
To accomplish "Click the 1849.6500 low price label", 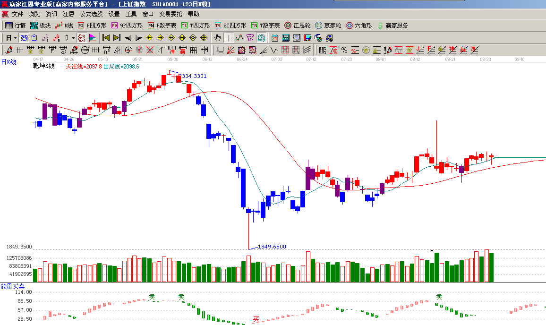I will coord(273,247).
